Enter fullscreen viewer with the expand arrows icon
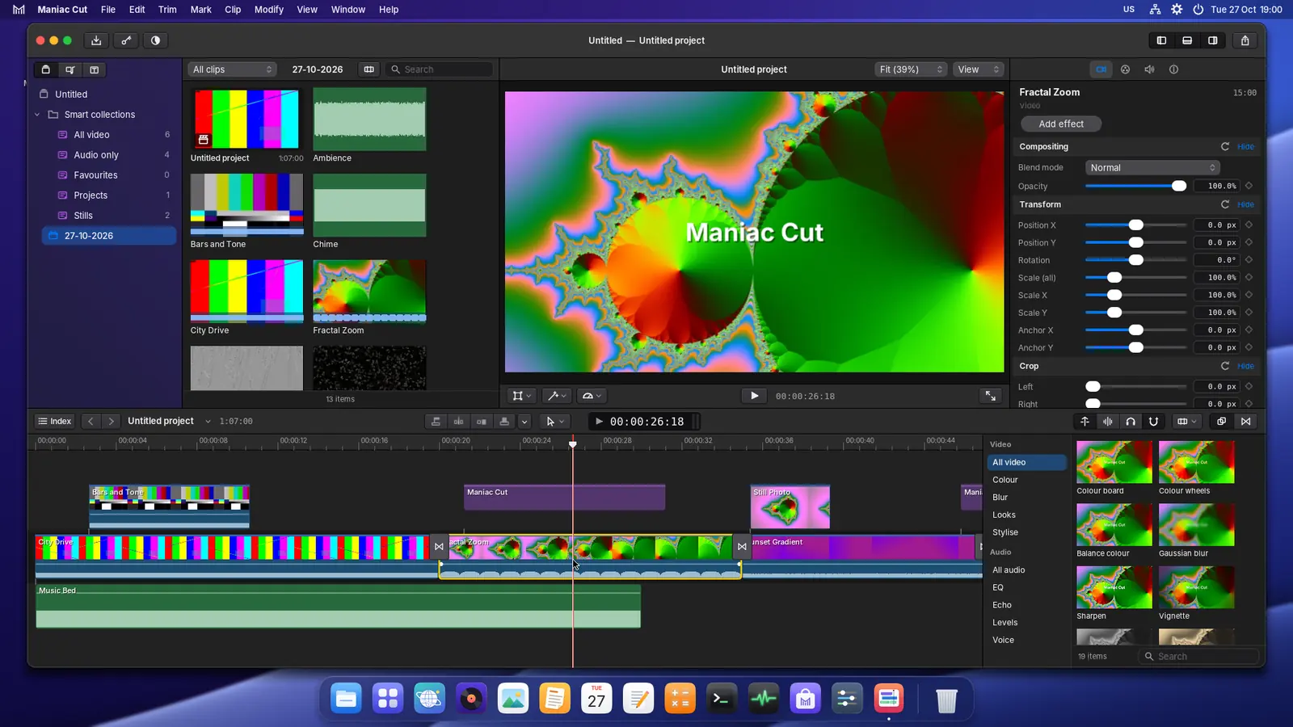 tap(990, 396)
